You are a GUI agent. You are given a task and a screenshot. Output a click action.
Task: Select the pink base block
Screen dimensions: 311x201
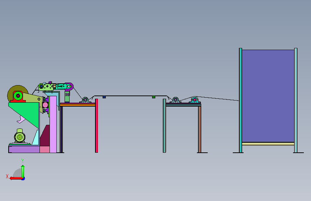44,149
